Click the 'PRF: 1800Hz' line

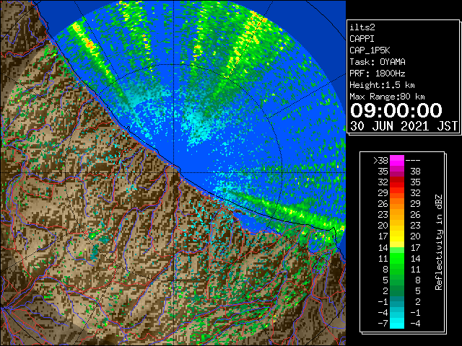click(x=378, y=74)
